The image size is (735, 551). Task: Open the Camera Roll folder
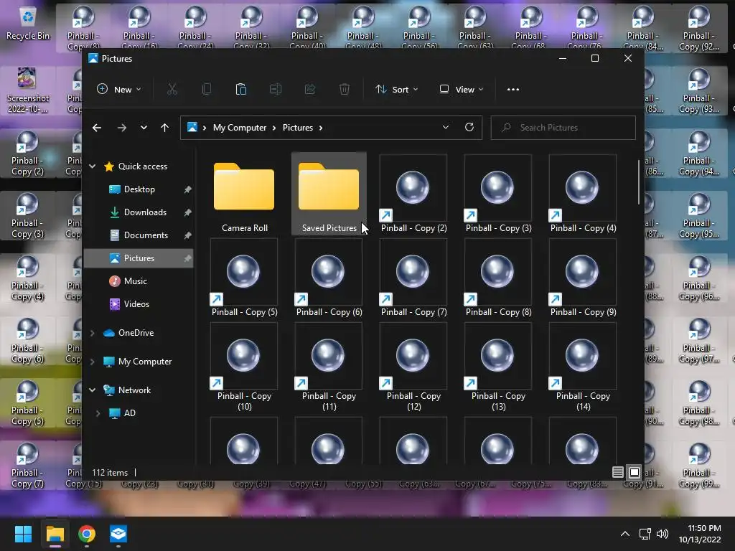[244, 194]
